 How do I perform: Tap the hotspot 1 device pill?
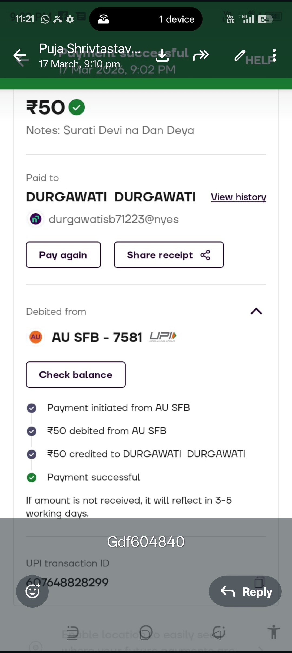pos(146,19)
